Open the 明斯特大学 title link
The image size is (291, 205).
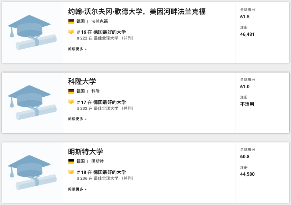pos(85,151)
